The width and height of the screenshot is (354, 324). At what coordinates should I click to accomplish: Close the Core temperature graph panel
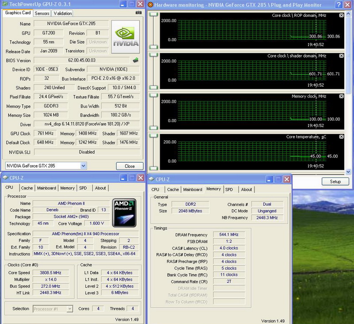[341, 137]
